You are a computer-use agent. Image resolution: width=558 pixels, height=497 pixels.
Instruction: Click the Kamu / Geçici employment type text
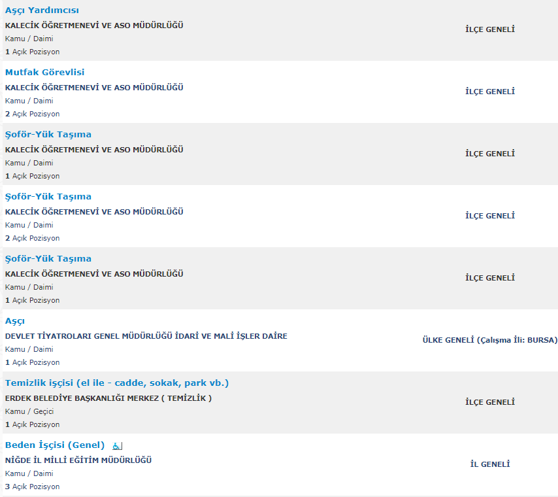29,411
